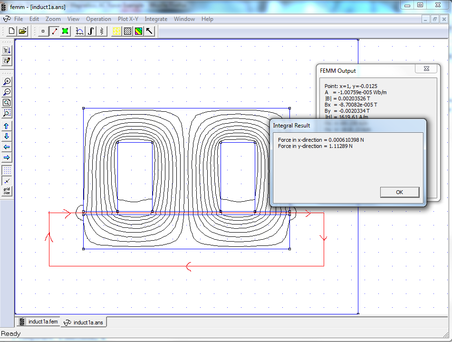Click the pencil notepad icon in left toolbar
The image size is (452, 342).
coord(7,60)
